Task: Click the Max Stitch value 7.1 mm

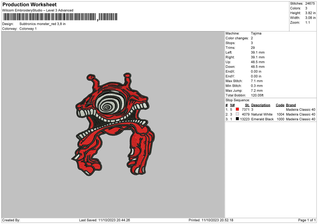Action: [257, 81]
